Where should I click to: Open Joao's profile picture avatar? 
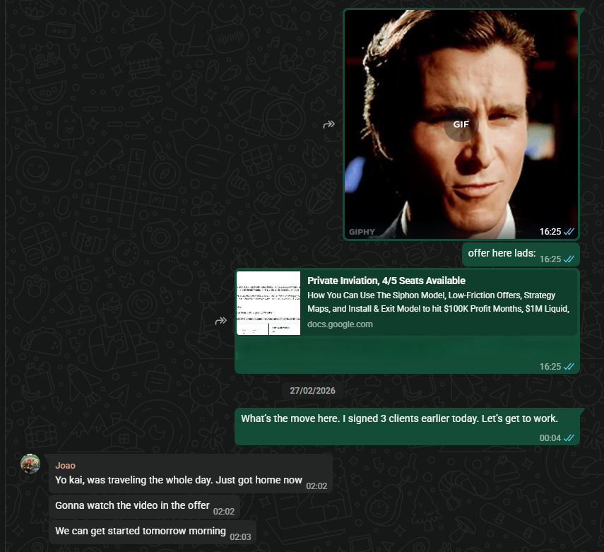coord(30,464)
